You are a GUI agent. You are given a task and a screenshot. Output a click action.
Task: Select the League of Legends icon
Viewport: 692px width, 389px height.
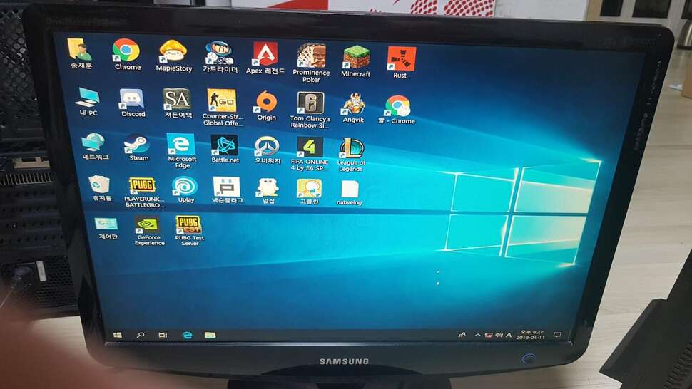351,155
